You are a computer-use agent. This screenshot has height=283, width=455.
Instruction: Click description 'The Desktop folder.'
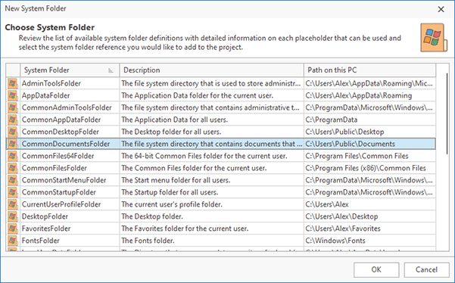[152, 216]
